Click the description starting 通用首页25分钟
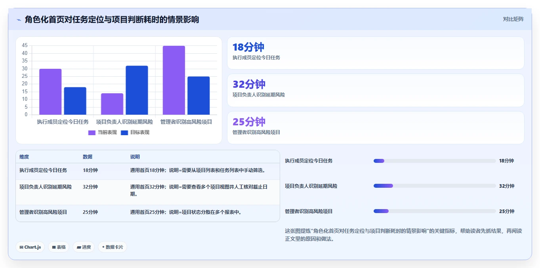This screenshot has width=540, height=268. point(186,212)
